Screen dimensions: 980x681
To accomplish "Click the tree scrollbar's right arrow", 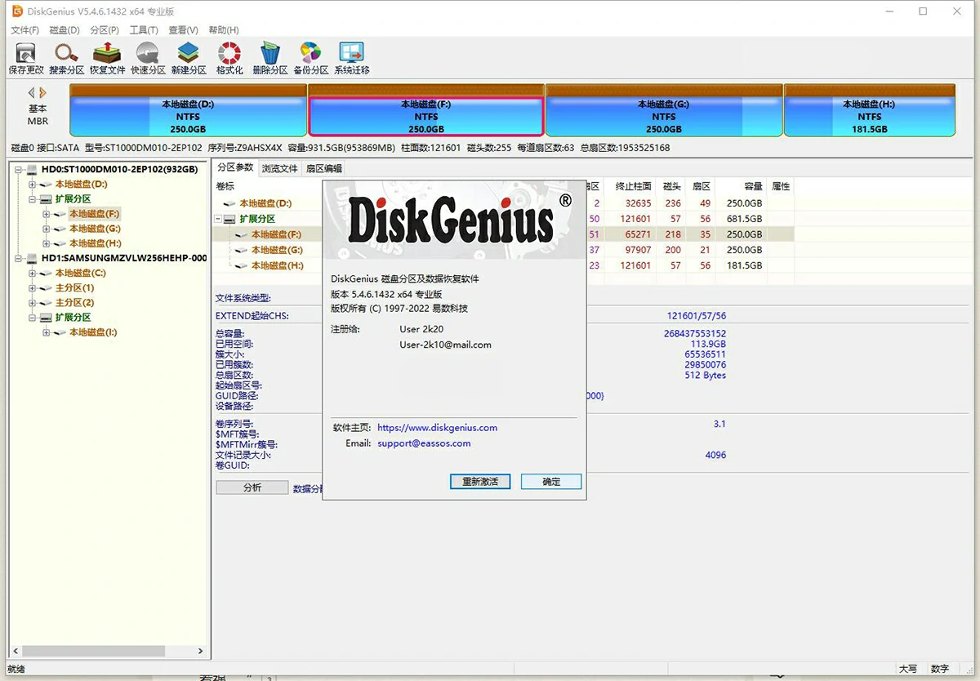I will point(201,651).
